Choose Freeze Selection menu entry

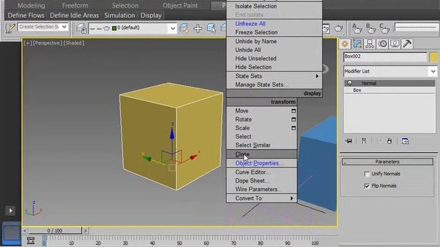click(x=274, y=32)
